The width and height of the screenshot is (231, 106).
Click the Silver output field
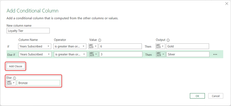(188, 54)
